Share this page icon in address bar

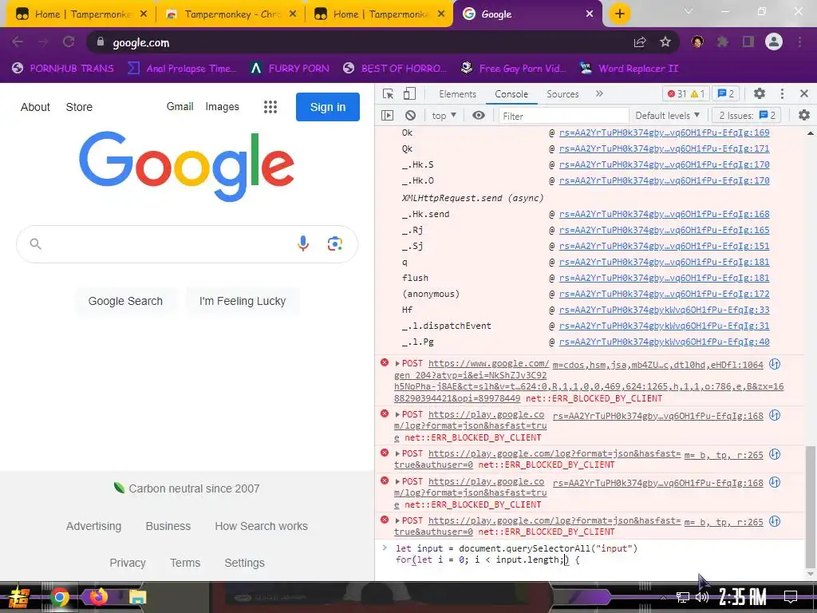click(640, 42)
